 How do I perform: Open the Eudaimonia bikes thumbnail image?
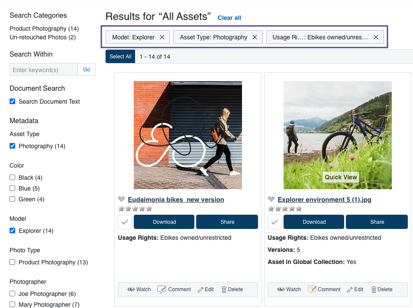coord(187,135)
